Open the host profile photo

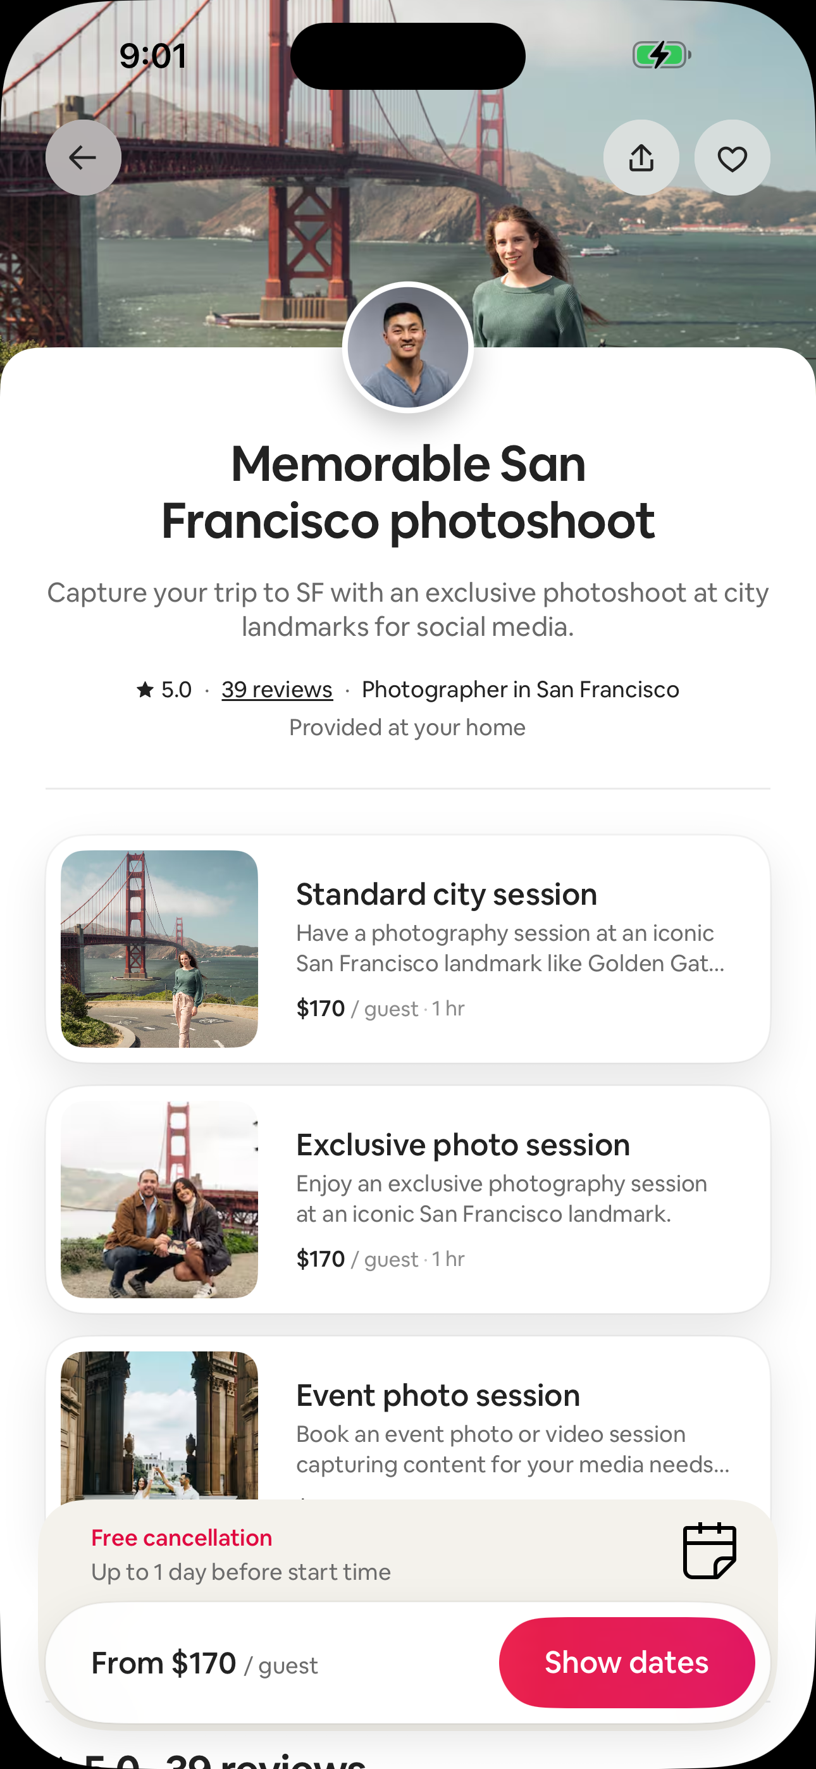pos(408,347)
